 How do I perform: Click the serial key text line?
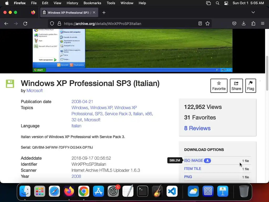point(57,147)
